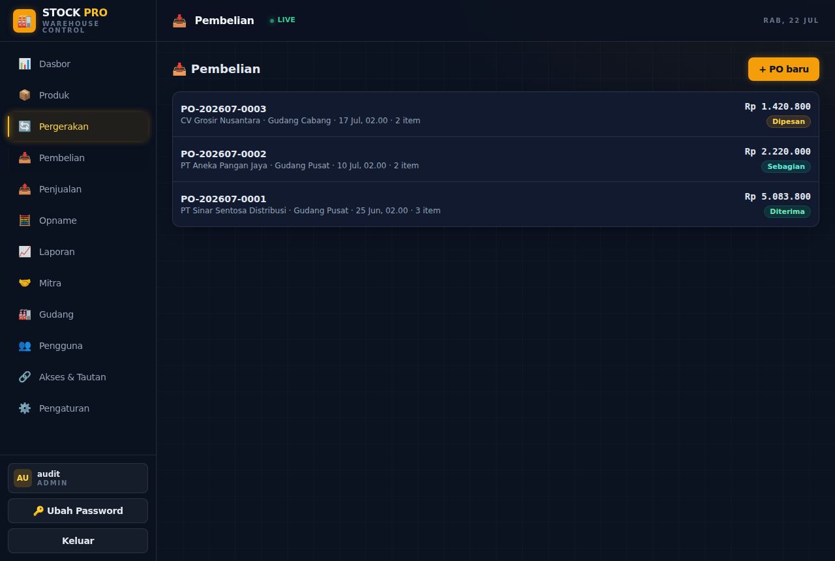
Task: Click the Mitra handshake icon
Action: click(x=25, y=283)
